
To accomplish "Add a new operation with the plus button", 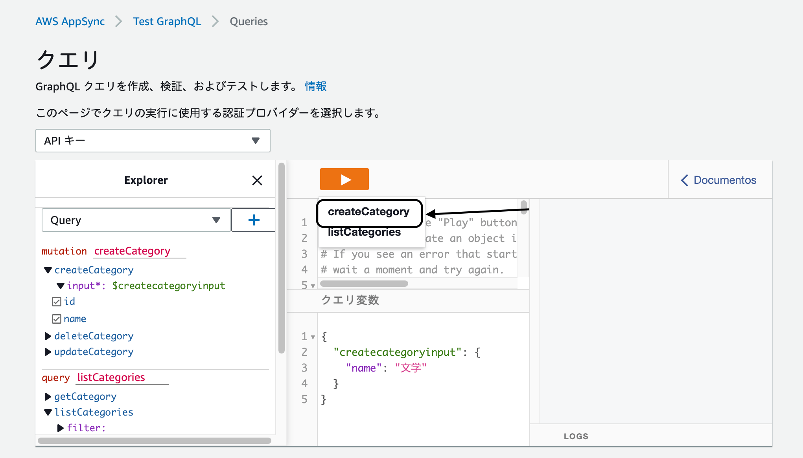I will [254, 220].
